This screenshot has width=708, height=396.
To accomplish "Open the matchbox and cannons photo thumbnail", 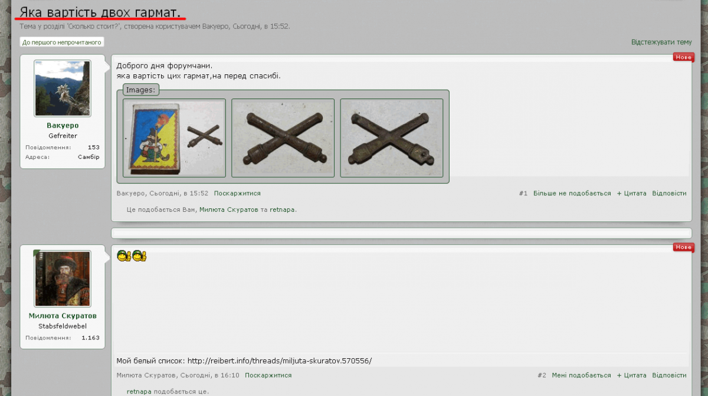I will click(x=174, y=138).
